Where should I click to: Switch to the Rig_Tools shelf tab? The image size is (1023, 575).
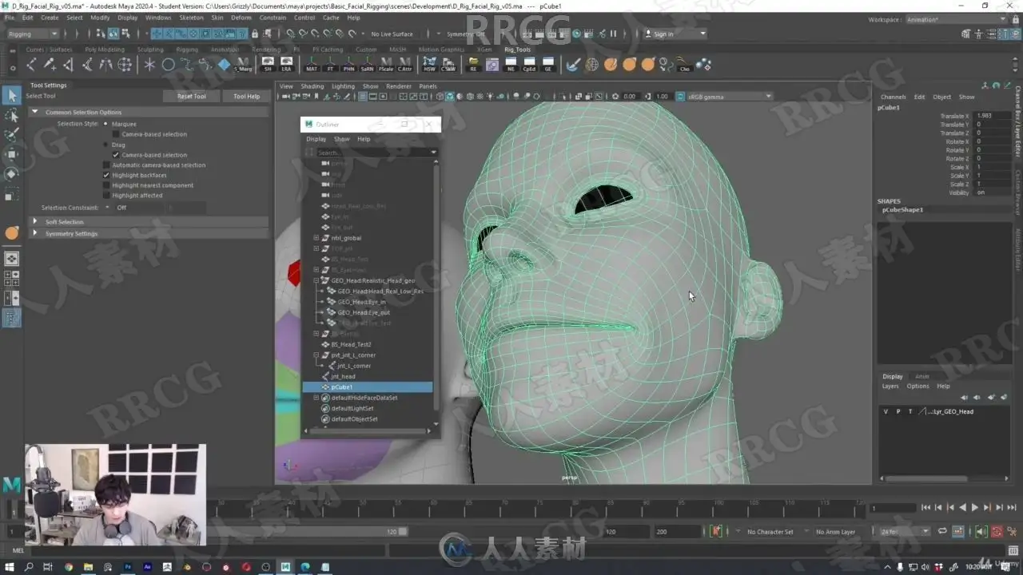[517, 50]
